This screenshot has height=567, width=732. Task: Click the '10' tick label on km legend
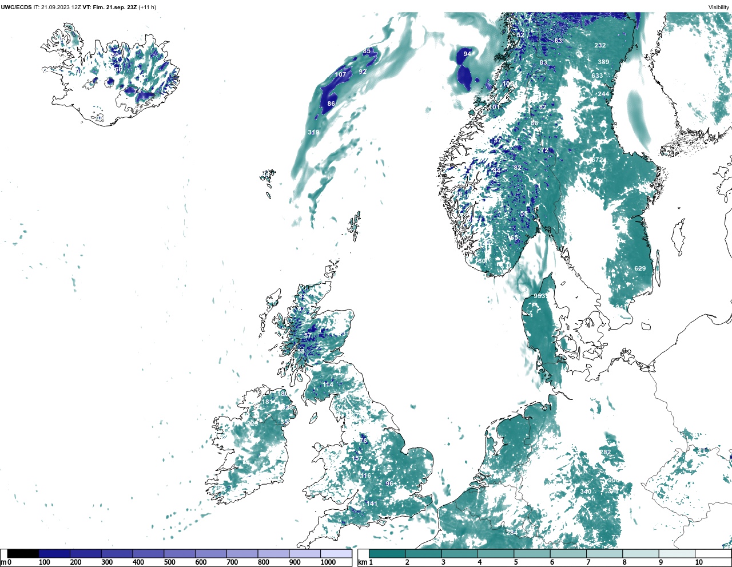tap(699, 562)
